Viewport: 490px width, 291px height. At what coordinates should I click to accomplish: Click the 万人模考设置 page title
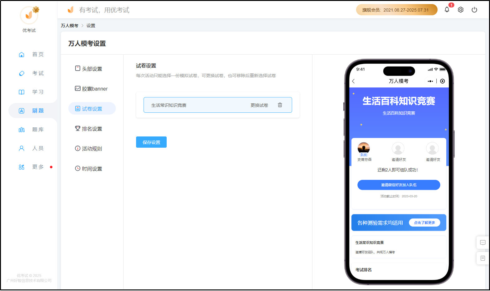pyautogui.click(x=87, y=43)
